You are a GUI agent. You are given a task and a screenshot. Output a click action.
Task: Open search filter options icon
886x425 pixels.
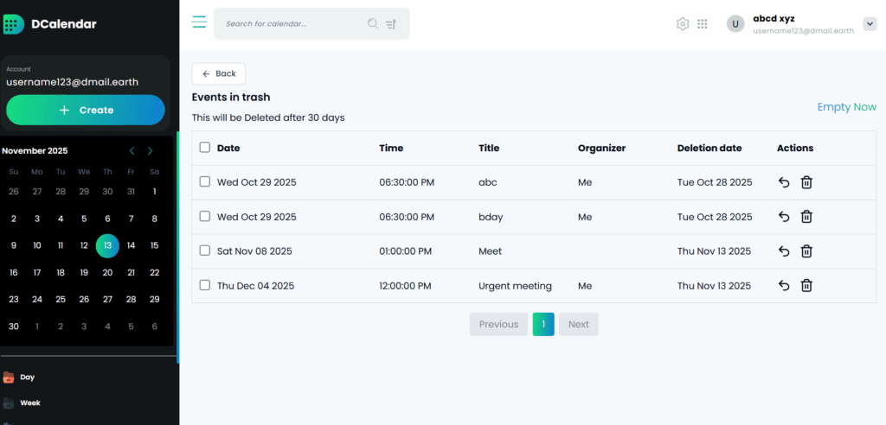pos(391,24)
